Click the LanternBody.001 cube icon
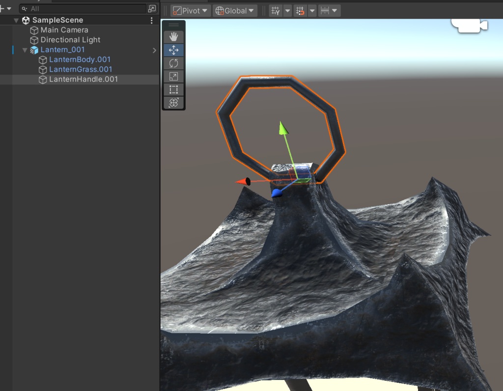The image size is (503, 391). [43, 60]
